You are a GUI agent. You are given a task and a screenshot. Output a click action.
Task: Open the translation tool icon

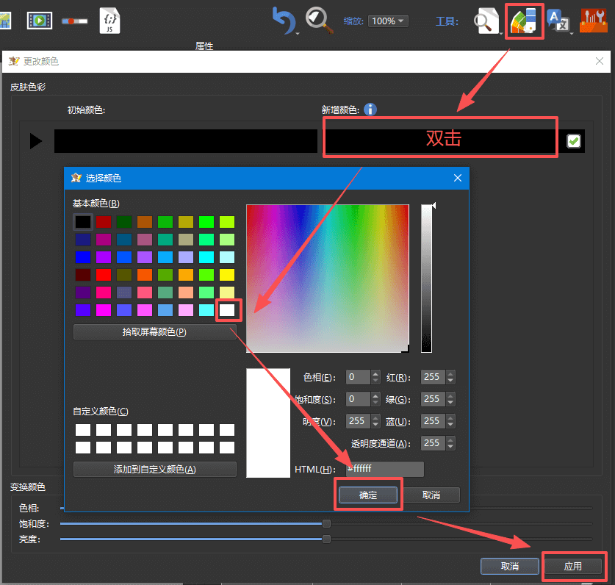[559, 21]
